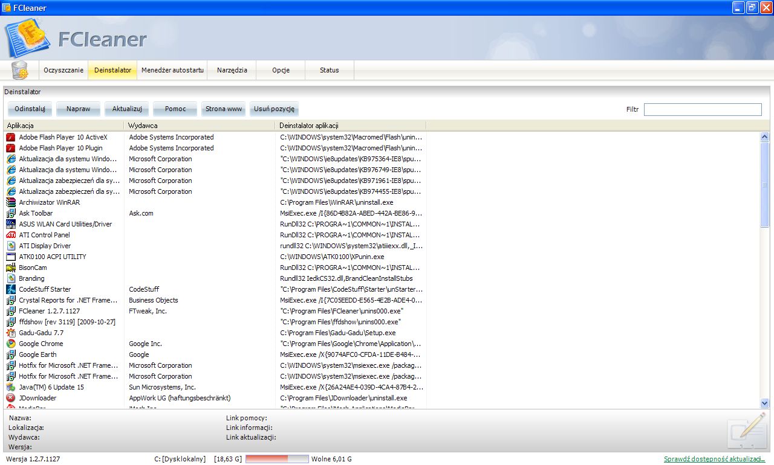Click the ATI Control Panel icon
The height and width of the screenshot is (465, 774).
point(11,235)
